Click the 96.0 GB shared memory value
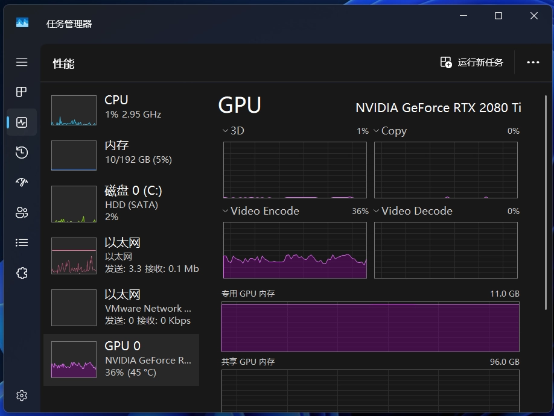This screenshot has height=416, width=554. pos(505,362)
